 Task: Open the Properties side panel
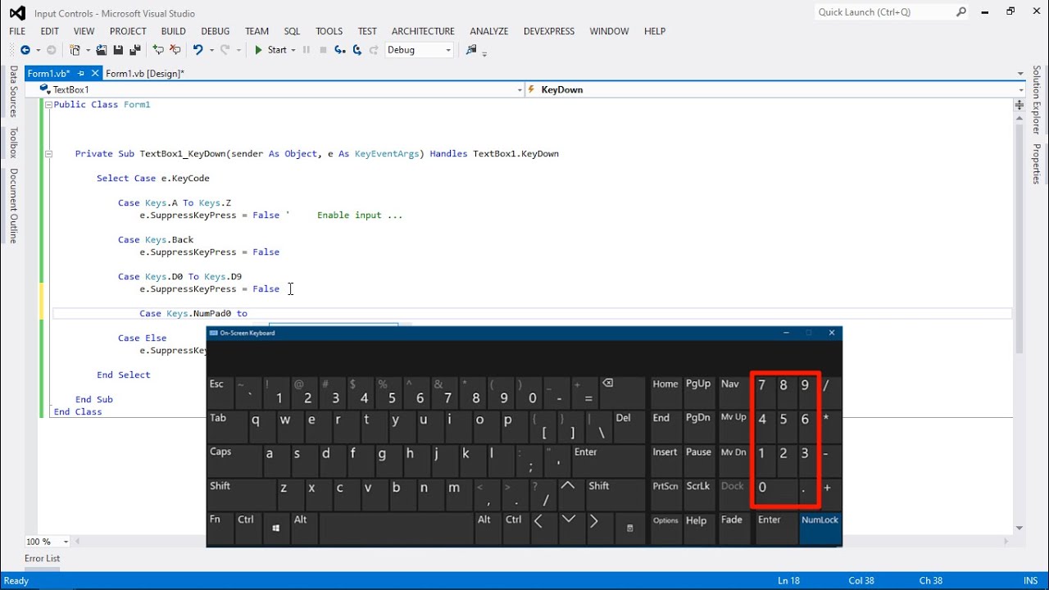point(1036,164)
